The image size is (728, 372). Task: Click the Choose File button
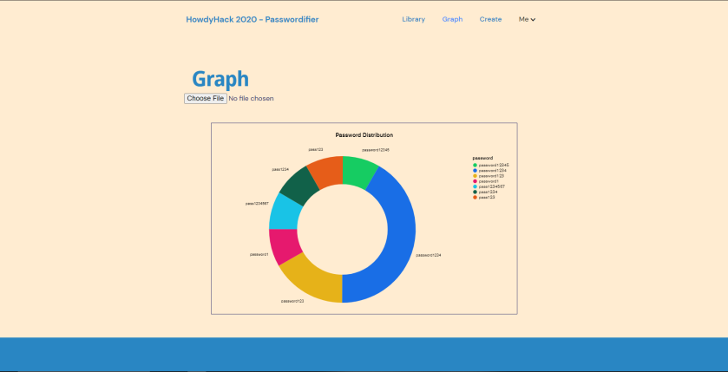(206, 98)
